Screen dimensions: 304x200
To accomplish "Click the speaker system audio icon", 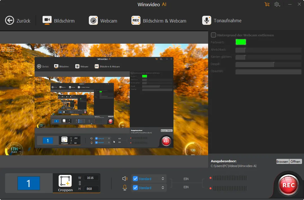I will pyautogui.click(x=125, y=179).
